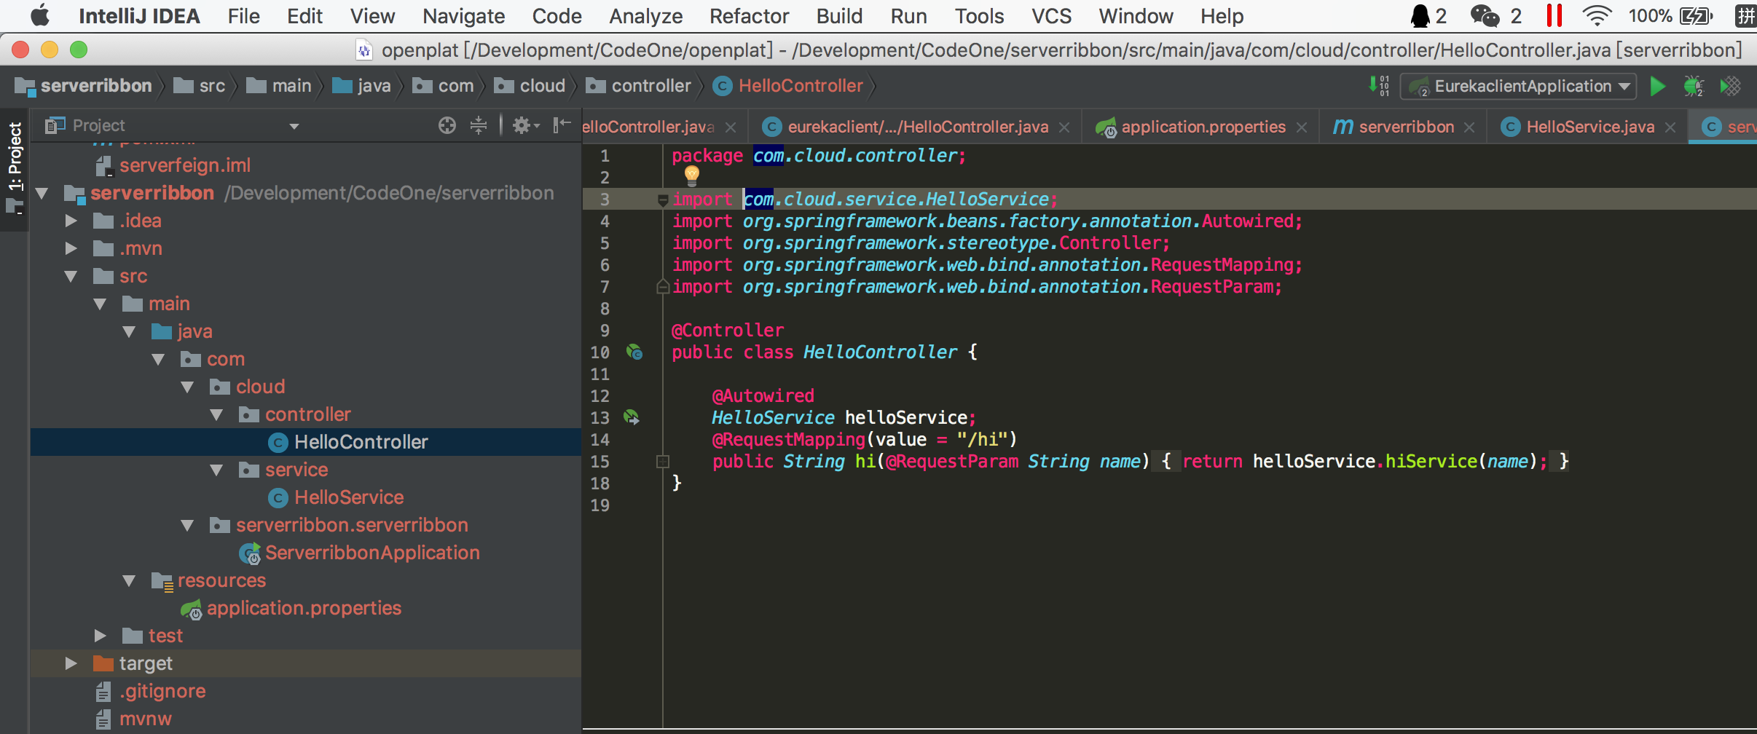Hide the Project panel with the arrow icon
This screenshot has width=1757, height=734.
562,125
